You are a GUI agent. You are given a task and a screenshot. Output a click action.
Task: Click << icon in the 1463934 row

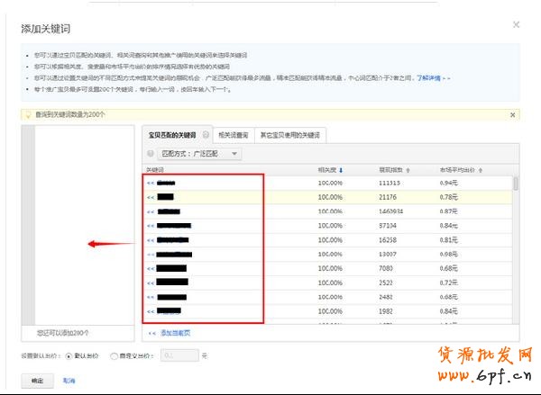[x=151, y=211]
